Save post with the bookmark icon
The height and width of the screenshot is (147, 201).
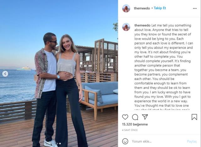click(194, 117)
